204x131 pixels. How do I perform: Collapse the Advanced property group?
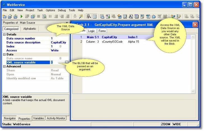[x=4, y=67]
